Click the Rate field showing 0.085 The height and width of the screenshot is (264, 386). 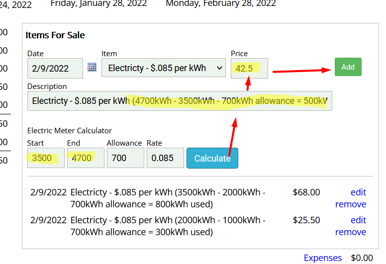(x=164, y=158)
